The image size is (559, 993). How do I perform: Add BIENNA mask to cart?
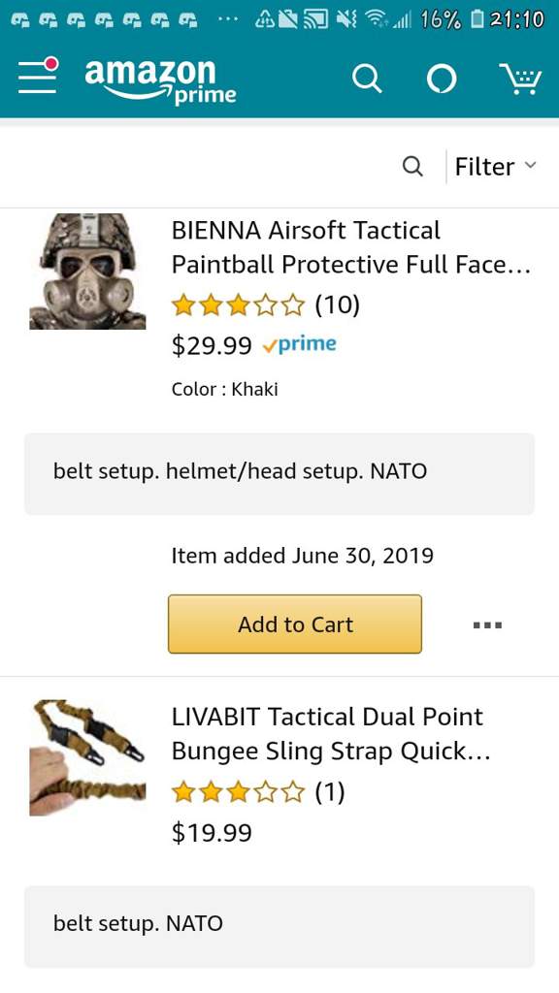(295, 624)
